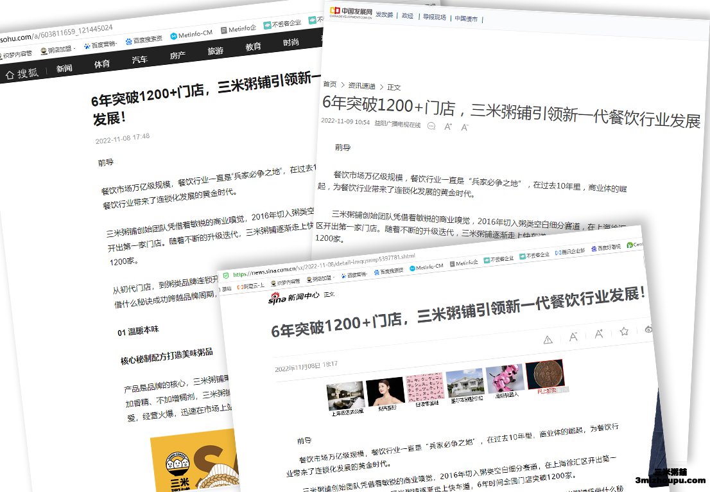
Task: Open 时尚 in the Sohu nav bar
Action: click(x=291, y=42)
